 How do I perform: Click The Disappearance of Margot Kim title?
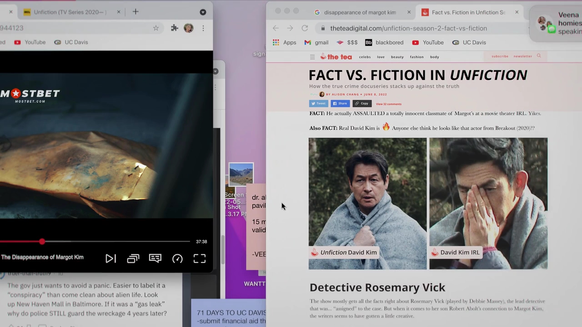[x=42, y=257]
